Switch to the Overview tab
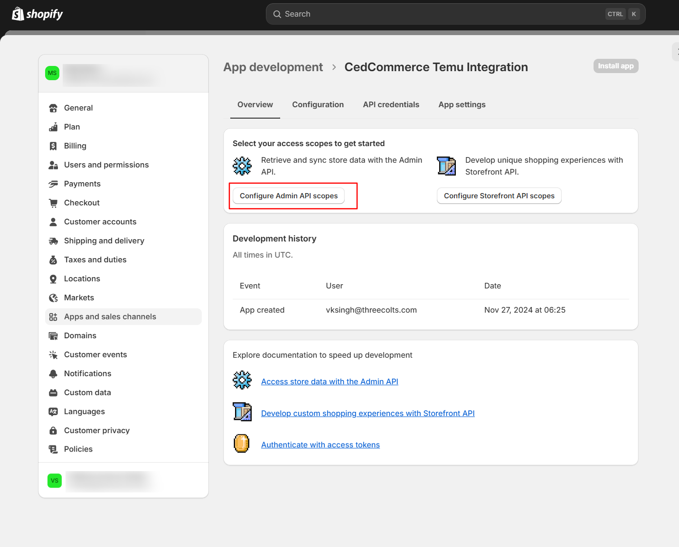This screenshot has height=547, width=679. point(255,104)
